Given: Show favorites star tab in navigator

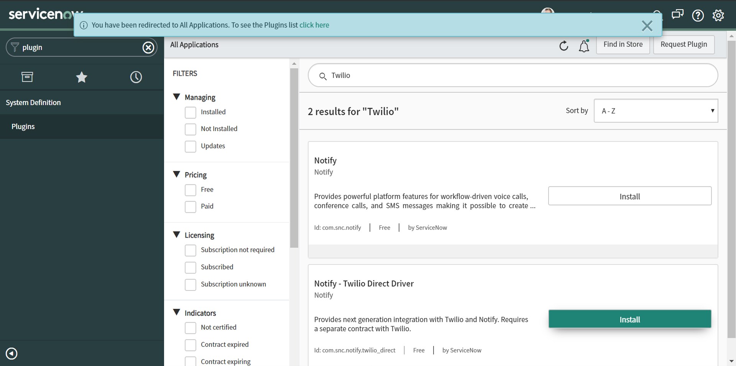Looking at the screenshot, I should [x=82, y=77].
